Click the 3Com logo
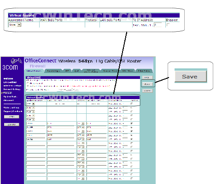The image size is (216, 184). coord(12,64)
